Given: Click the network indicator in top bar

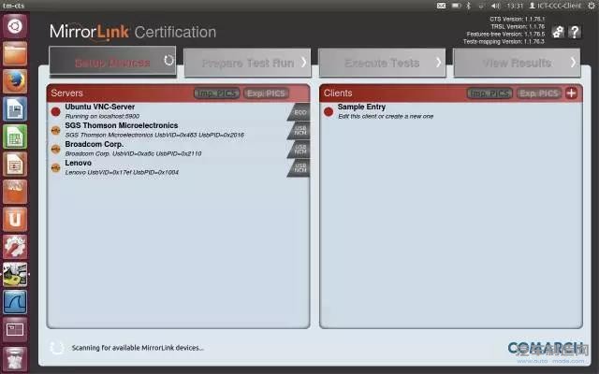Looking at the screenshot, I should click(x=481, y=6).
